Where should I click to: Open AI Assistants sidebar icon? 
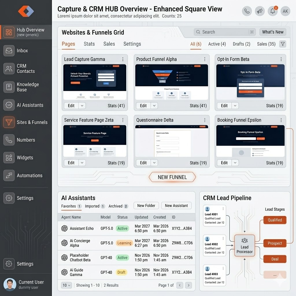click(x=9, y=105)
